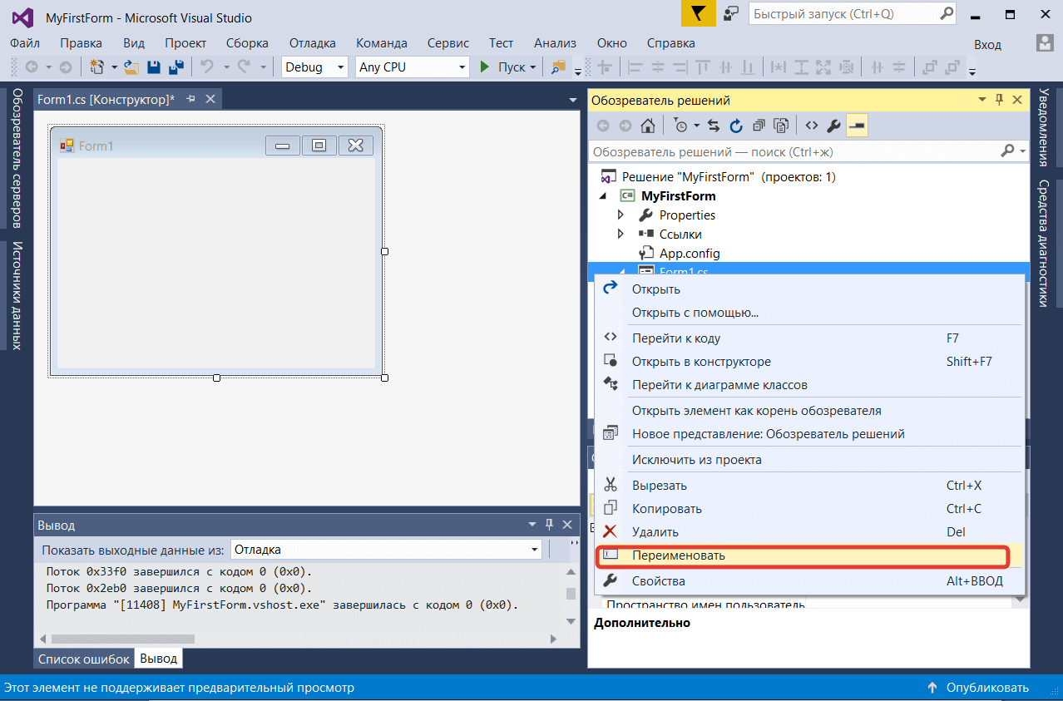The height and width of the screenshot is (701, 1063).
Task: Click the Send Feedback icon in title bar
Action: click(x=732, y=15)
